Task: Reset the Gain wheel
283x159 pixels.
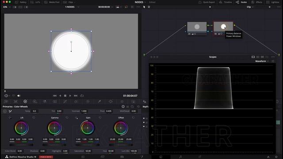Action: [x=100, y=118]
